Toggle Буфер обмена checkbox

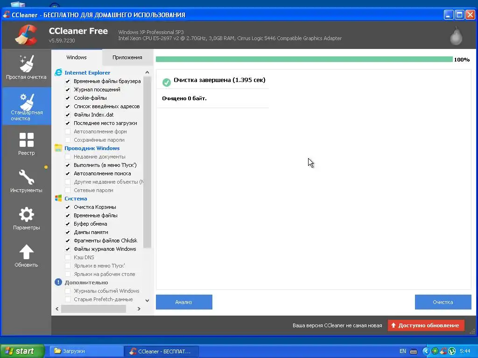[x=68, y=224]
